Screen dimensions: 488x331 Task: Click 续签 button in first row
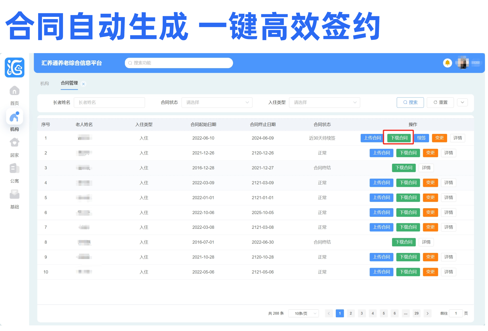[x=421, y=138]
